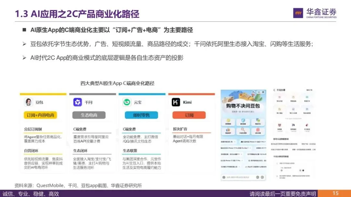Click the Yuanbao green app icon
Viewport: 351px width, 197px height.
(x=127, y=102)
